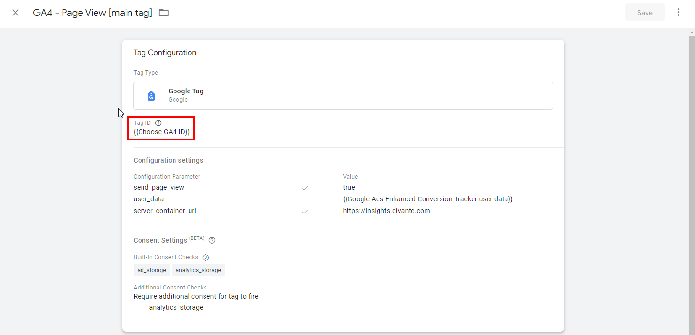Viewport: 695px width, 335px height.
Task: Click the Enhanced Conversion Tracker user data value
Action: 427,199
